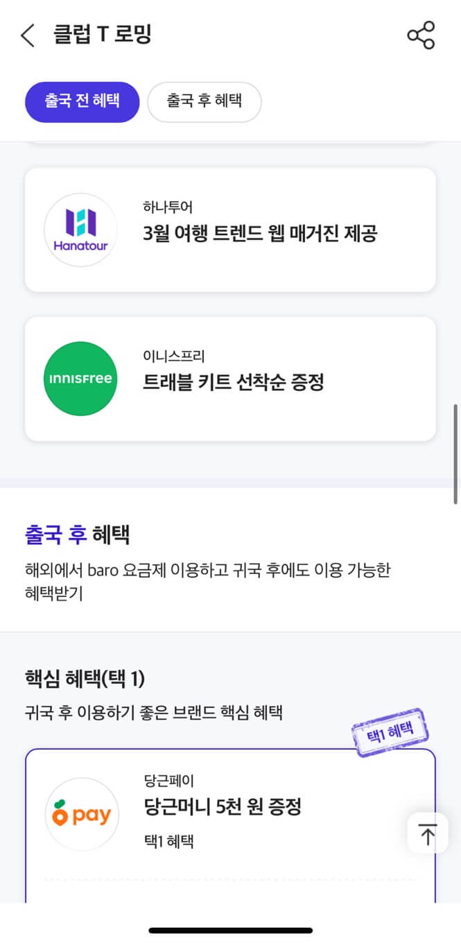The image size is (461, 943).
Task: Open the 이니스프리 트래블 키트 benefit card
Action: 230,378
